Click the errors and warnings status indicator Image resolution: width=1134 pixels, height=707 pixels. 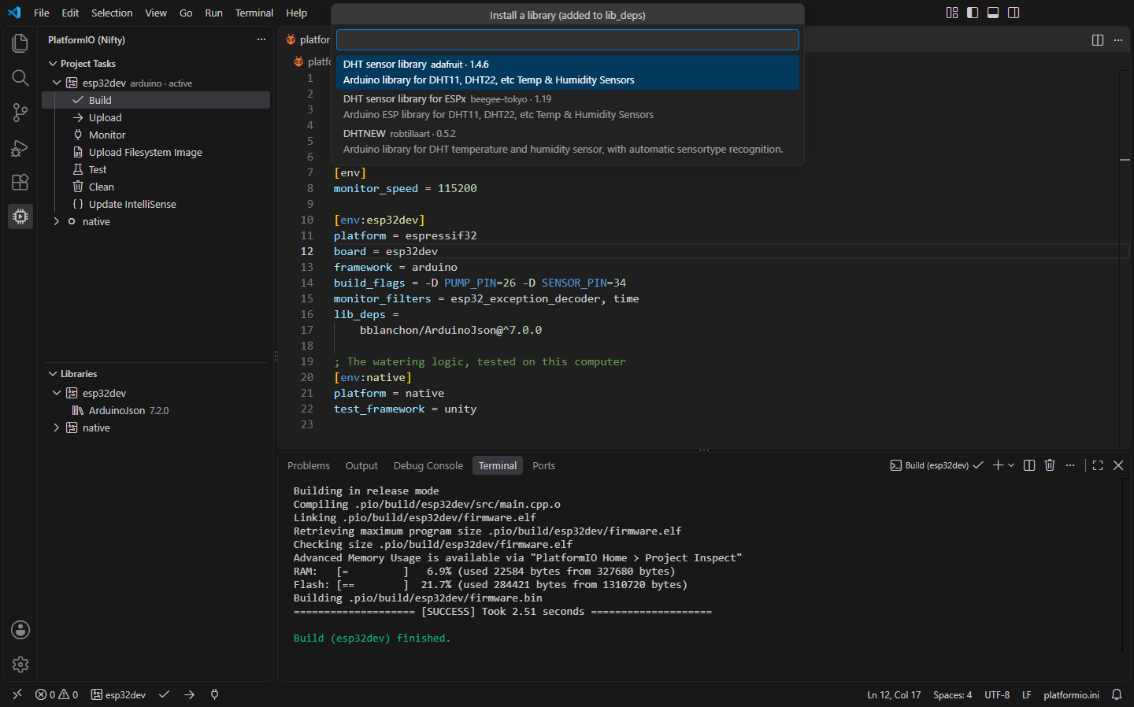[x=57, y=694]
